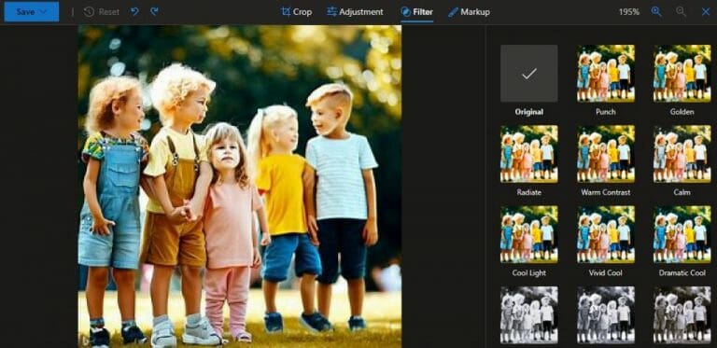Select the Original filter checkmark tile
The image size is (717, 348).
click(x=529, y=73)
